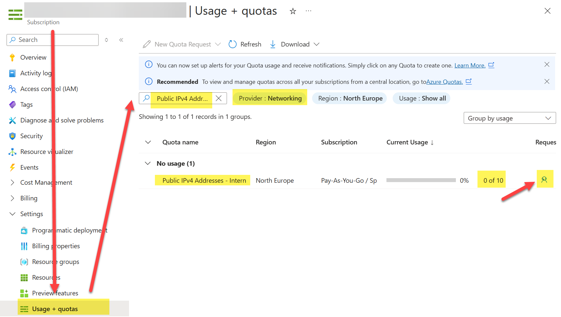Open Billing properties icon
Viewport: 561px width, 317px height.
pyautogui.click(x=24, y=246)
